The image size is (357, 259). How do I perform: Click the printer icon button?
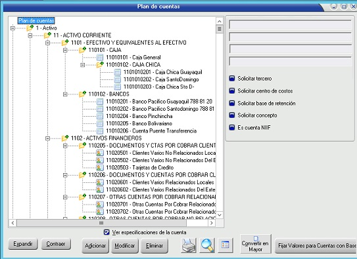coord(189,245)
